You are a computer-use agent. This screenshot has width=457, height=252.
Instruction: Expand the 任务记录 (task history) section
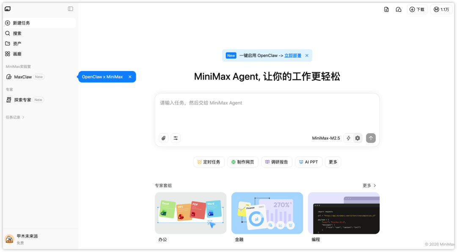14,117
